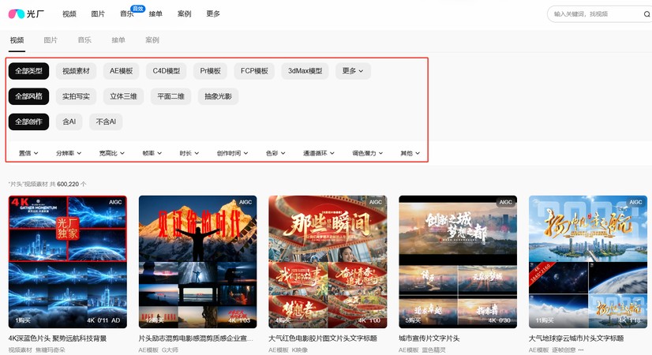Open the 帧率 dropdown

tap(152, 153)
